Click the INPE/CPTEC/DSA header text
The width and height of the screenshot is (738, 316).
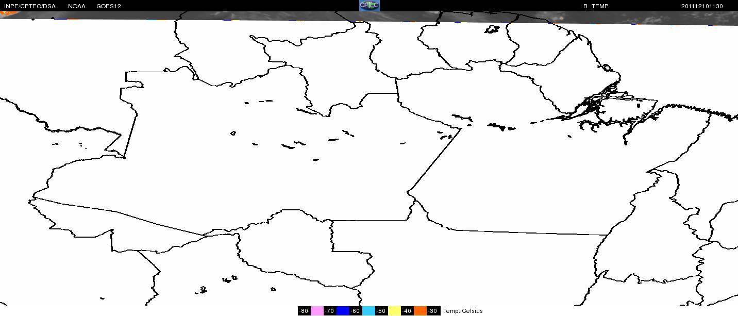[30, 6]
